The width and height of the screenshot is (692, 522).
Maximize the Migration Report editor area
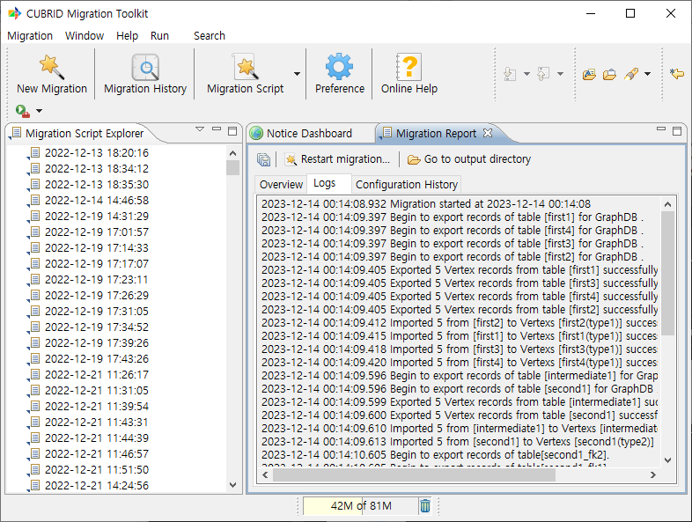point(677,131)
